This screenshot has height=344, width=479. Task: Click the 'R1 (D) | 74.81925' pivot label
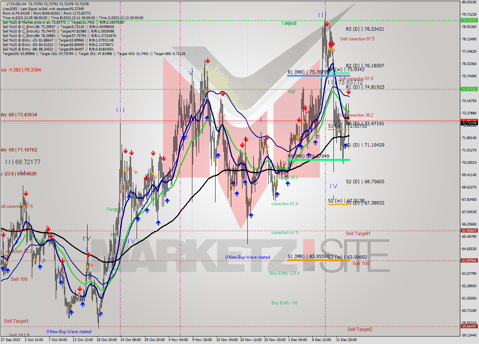[365, 87]
